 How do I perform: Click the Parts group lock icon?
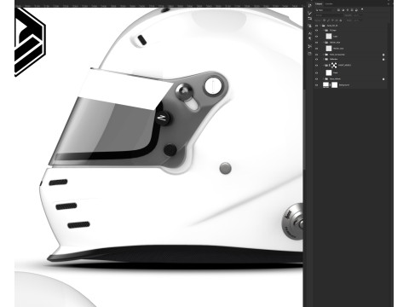point(383,55)
